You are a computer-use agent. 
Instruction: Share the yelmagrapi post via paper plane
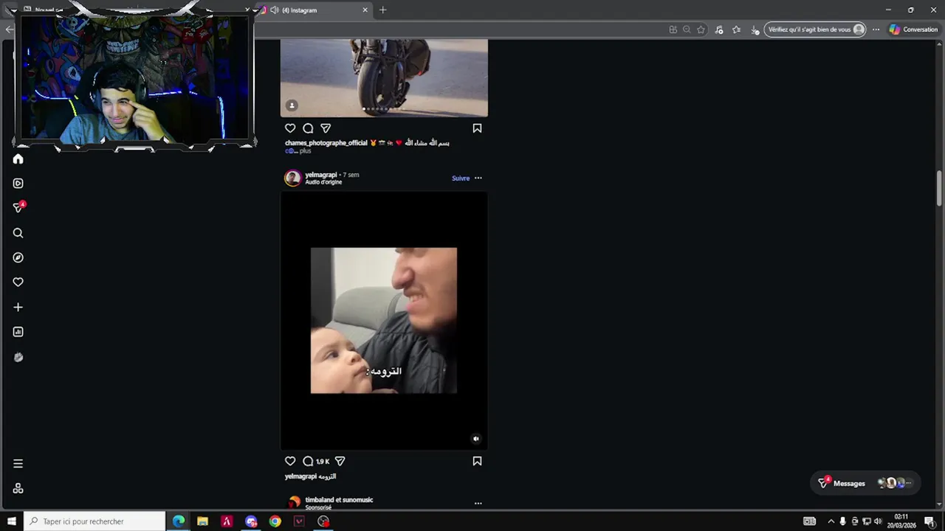coord(340,461)
